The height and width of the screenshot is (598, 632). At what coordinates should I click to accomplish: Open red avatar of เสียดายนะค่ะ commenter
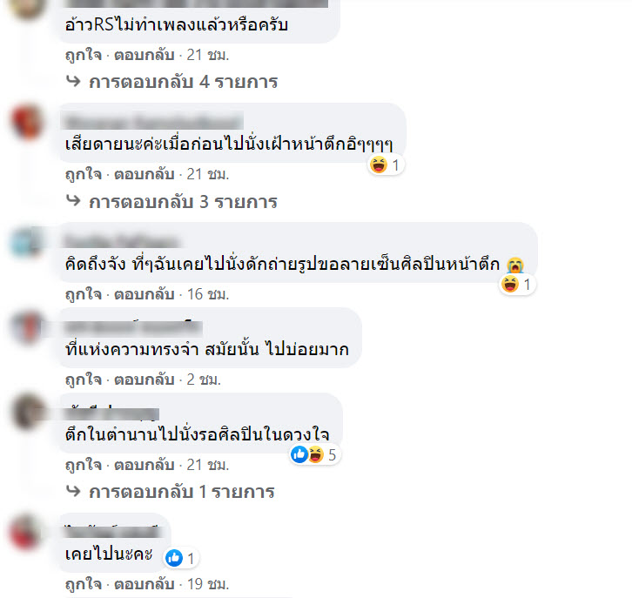pos(27,122)
